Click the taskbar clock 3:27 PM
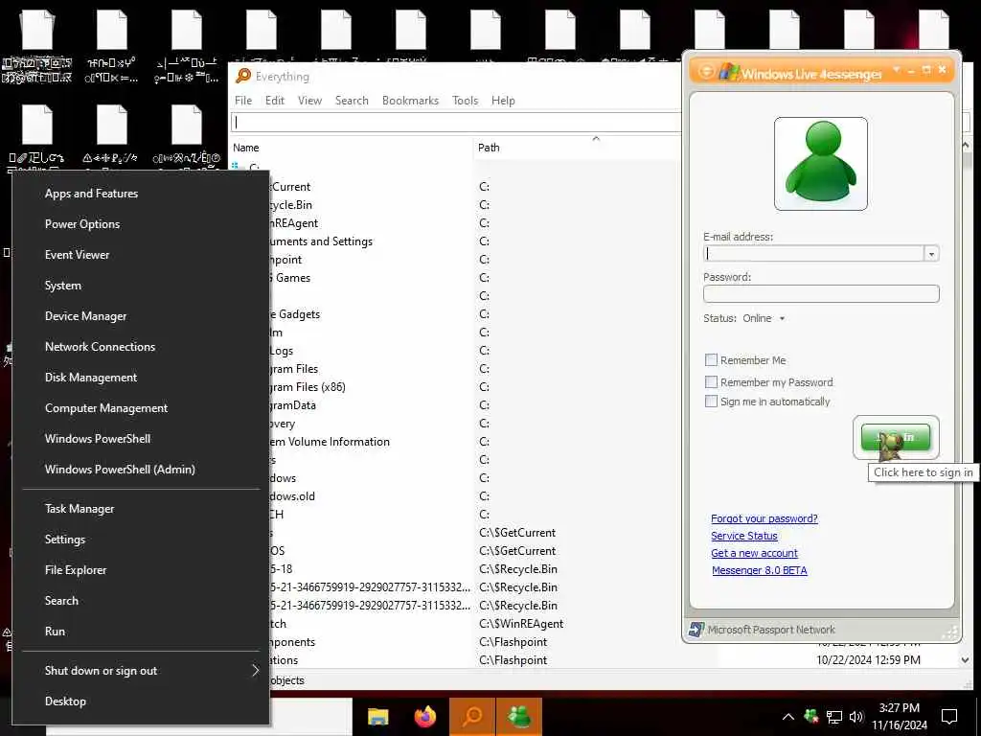Viewport: 981px width, 736px height. (899, 708)
